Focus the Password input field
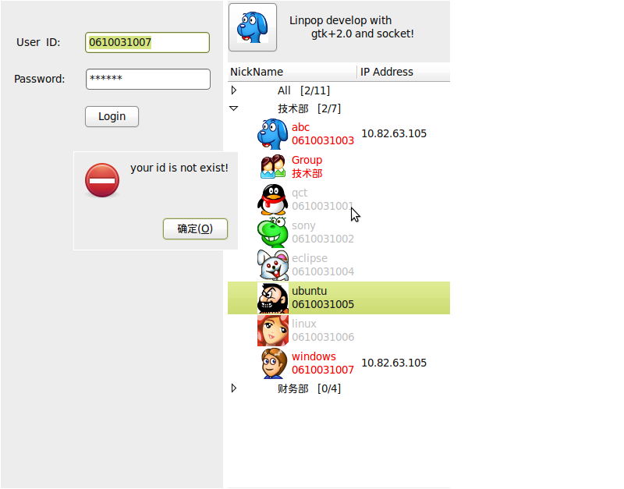This screenshot has height=489, width=624. [148, 79]
